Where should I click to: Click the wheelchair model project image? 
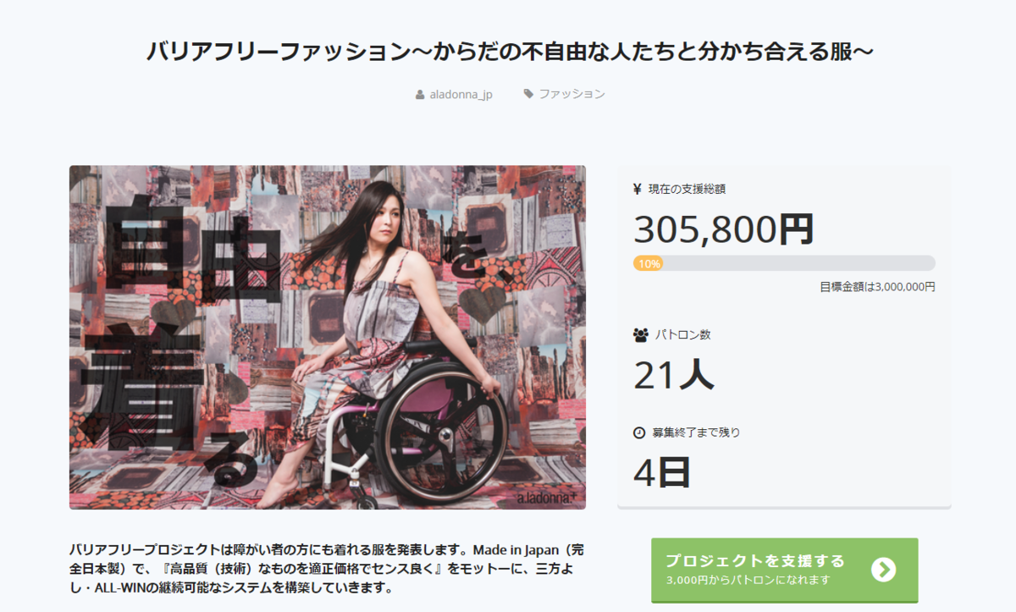tap(328, 337)
